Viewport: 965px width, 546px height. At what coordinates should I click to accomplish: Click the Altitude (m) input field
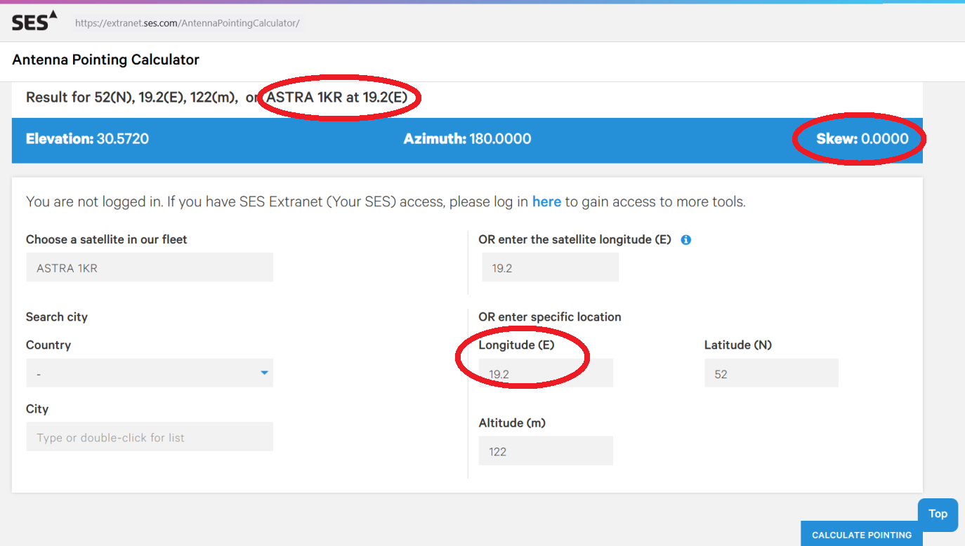(546, 451)
